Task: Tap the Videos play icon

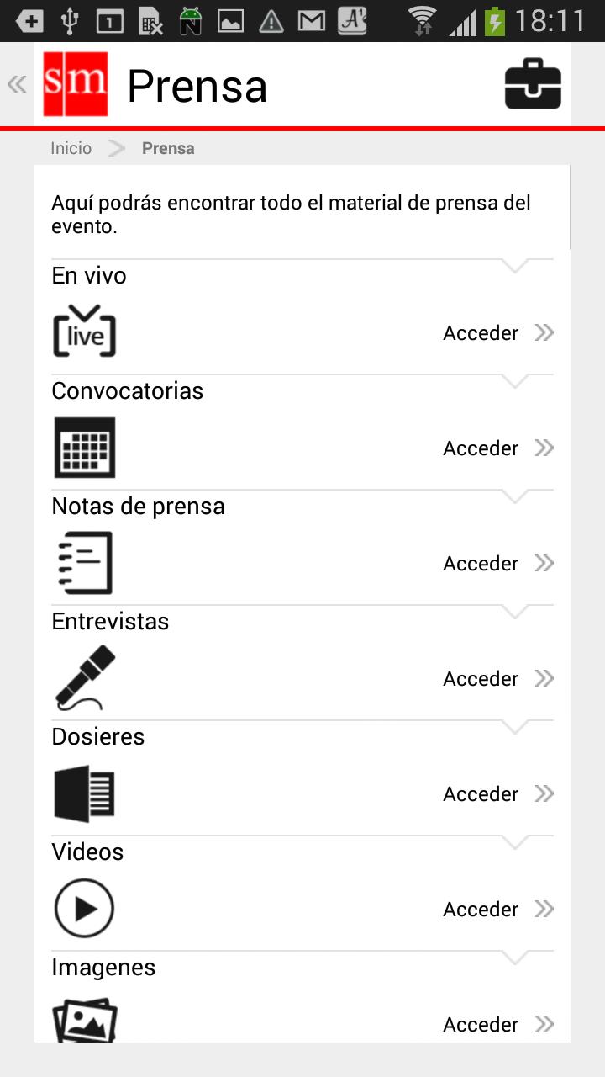Action: pyautogui.click(x=84, y=909)
